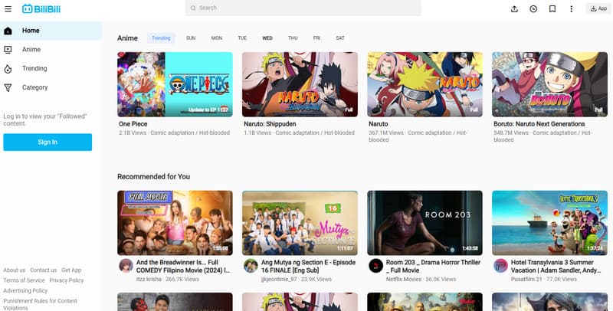Viewport: 613px width, 311px height.
Task: Open the Room 203 video thumbnail
Action: (x=425, y=223)
